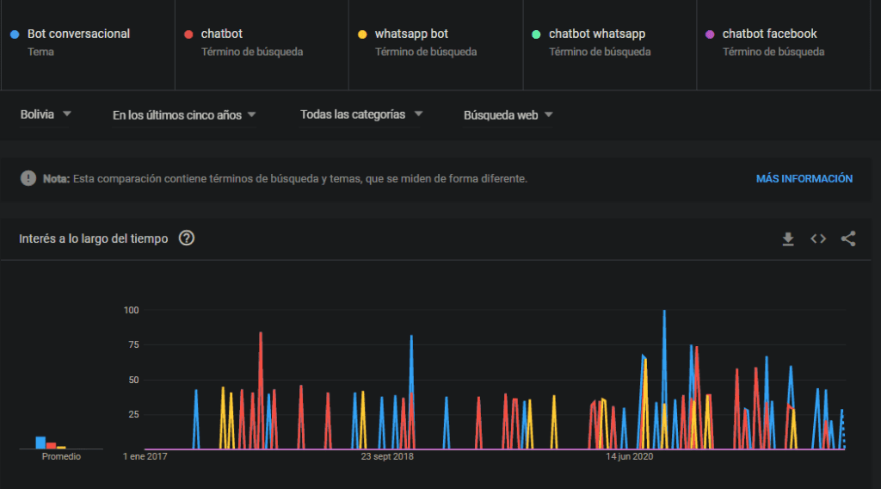The width and height of the screenshot is (881, 489).
Task: Click the blue dot for Bot conversacional
Action: click(15, 34)
